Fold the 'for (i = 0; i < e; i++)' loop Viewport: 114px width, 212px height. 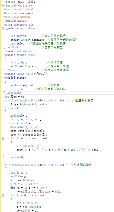(3, 195)
